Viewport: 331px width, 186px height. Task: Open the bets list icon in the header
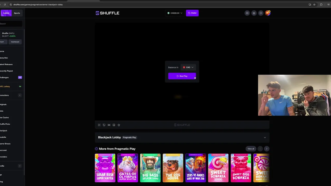point(247,13)
